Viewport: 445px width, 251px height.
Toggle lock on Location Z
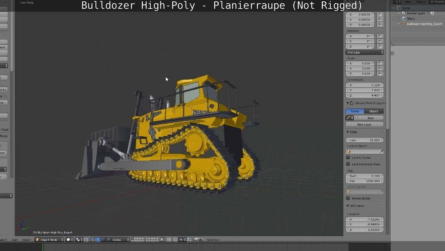pos(380,25)
